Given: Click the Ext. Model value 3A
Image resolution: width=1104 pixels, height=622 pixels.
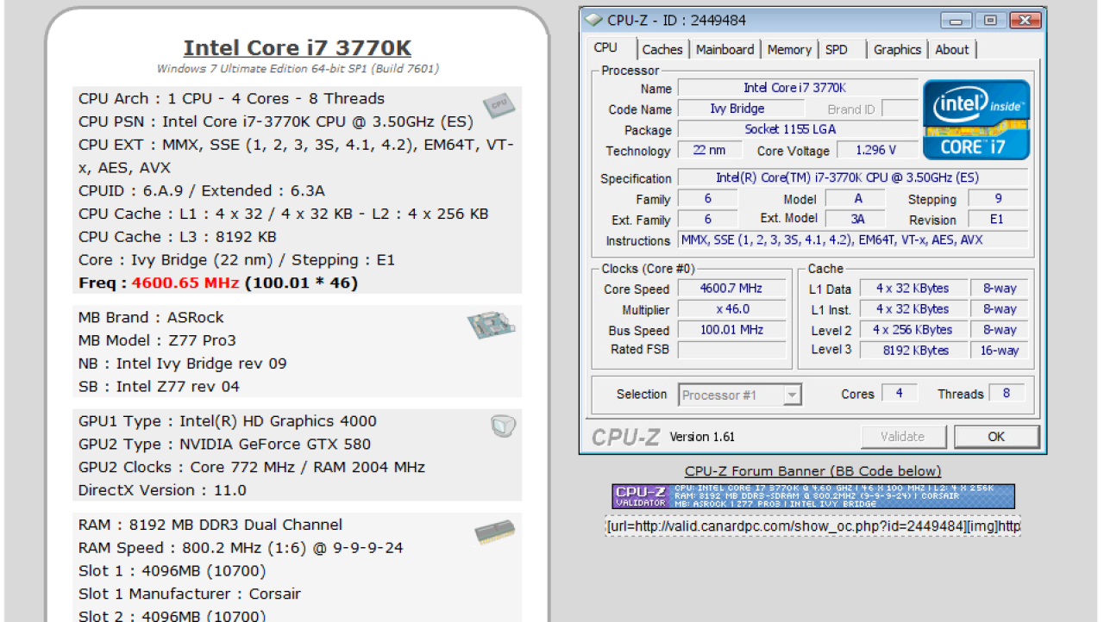Looking at the screenshot, I should click(x=857, y=219).
